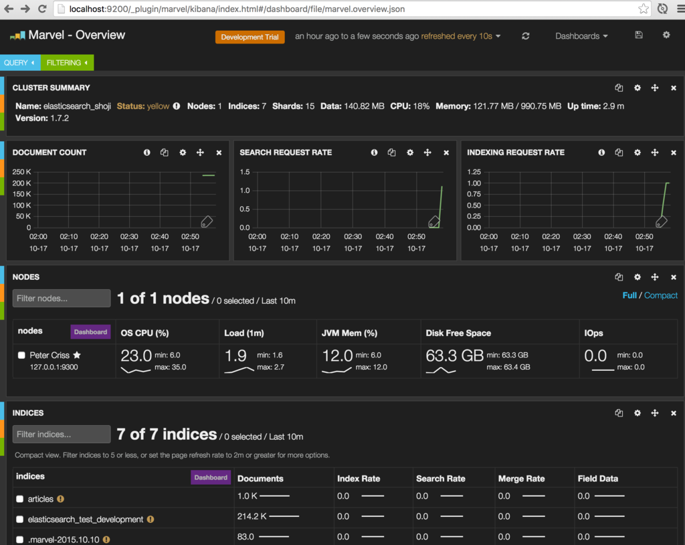Open Indices panel settings gear

(x=638, y=413)
